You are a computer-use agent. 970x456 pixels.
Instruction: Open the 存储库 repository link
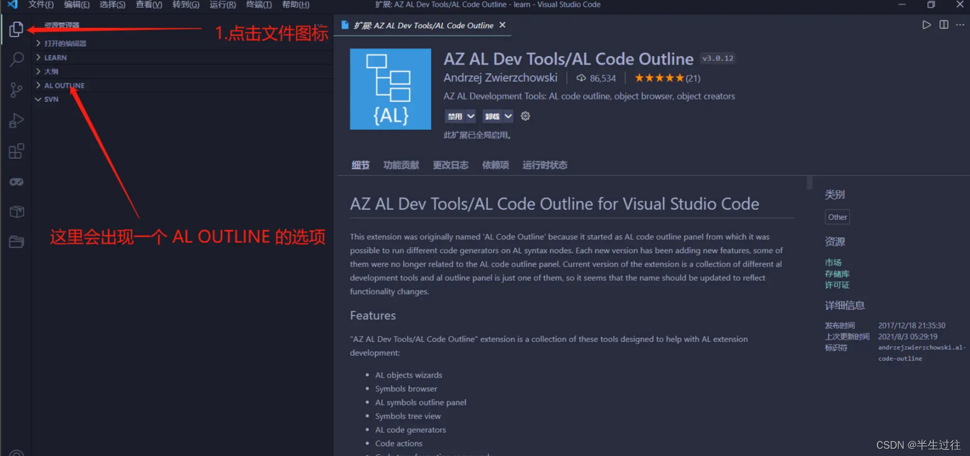click(x=837, y=273)
